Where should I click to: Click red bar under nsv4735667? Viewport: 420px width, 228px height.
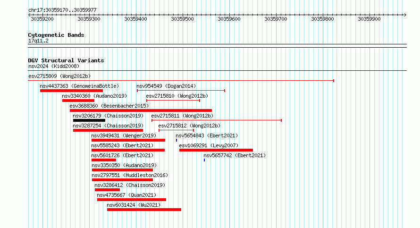coord(132,200)
